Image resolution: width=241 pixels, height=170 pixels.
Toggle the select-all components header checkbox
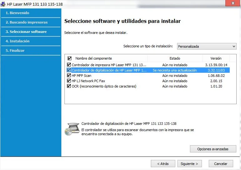tap(69, 58)
